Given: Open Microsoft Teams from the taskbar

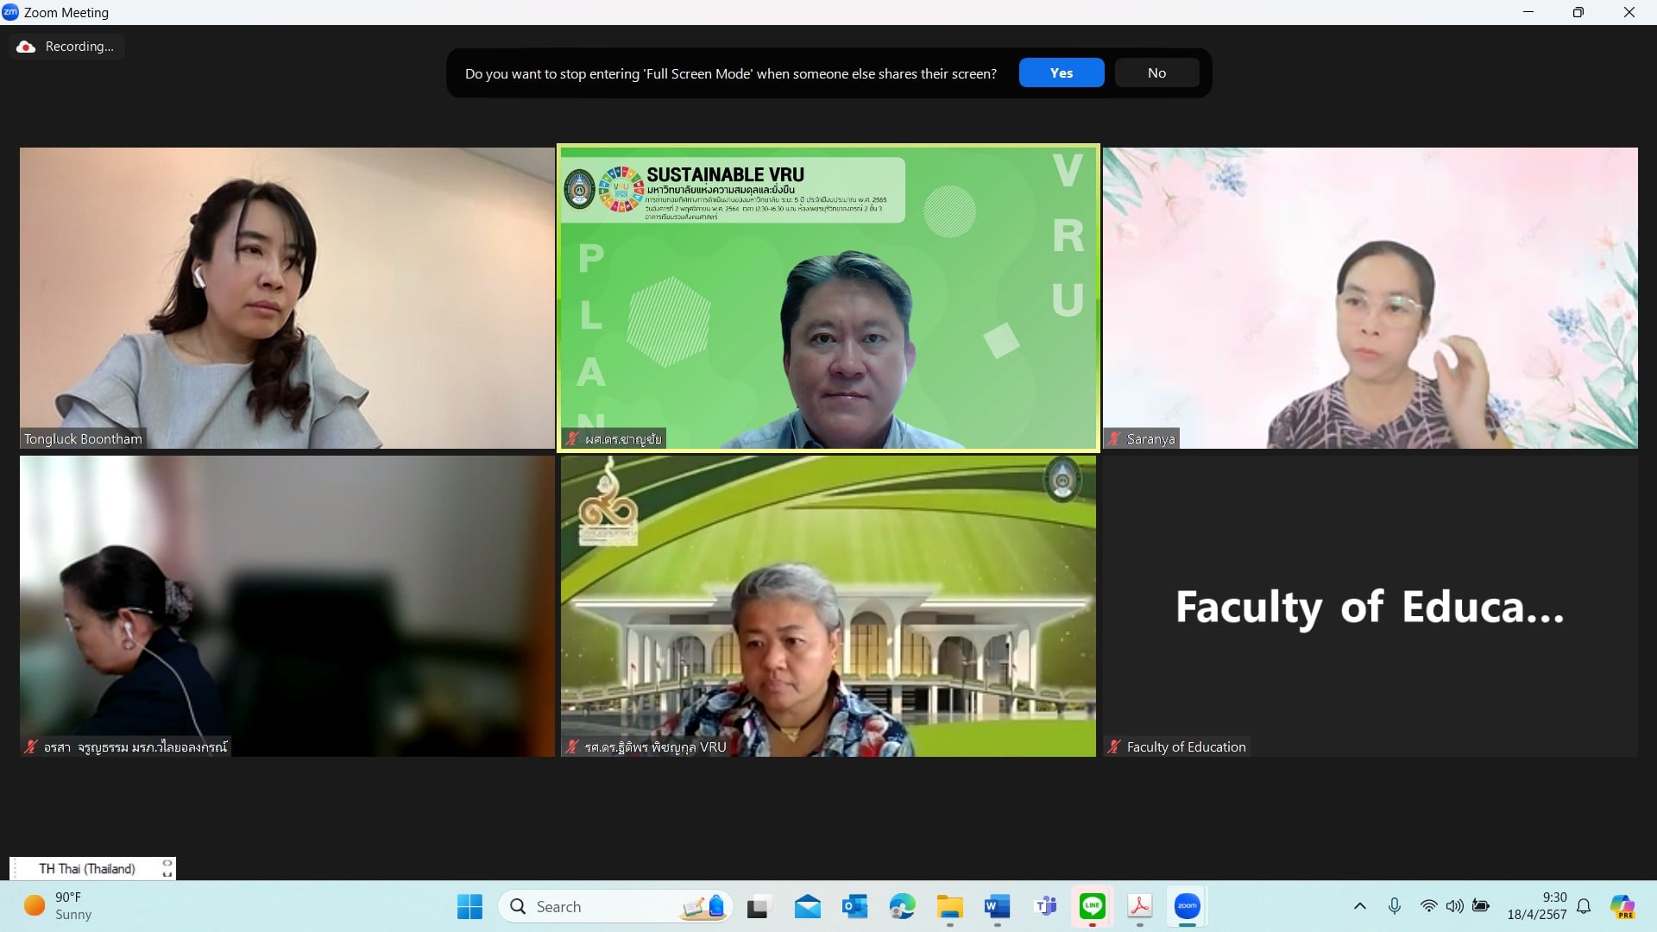Looking at the screenshot, I should 1045,906.
